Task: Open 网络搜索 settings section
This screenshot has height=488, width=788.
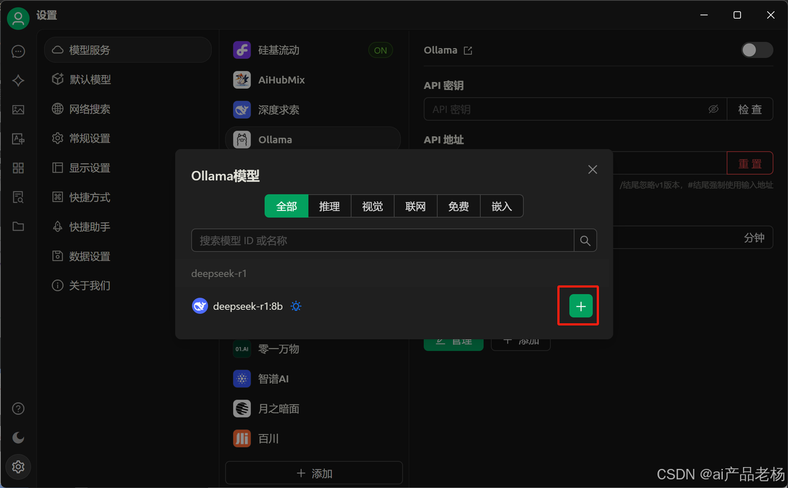Action: (127, 109)
